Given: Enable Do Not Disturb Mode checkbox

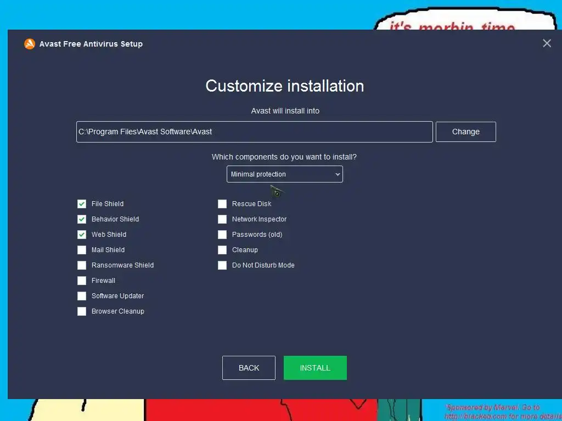Looking at the screenshot, I should coord(222,266).
